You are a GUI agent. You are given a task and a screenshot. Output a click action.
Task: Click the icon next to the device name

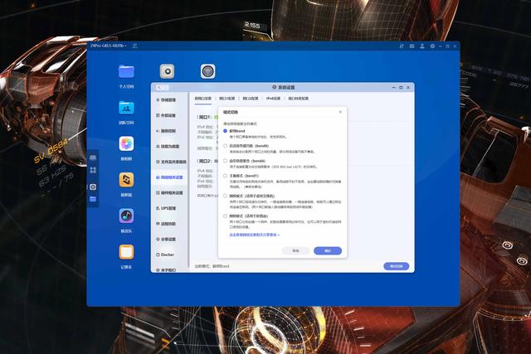click(x=134, y=46)
